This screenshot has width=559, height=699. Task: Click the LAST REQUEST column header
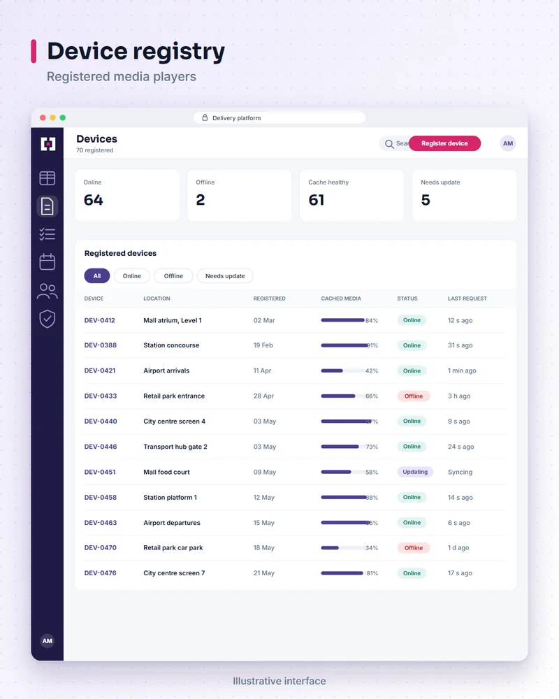[467, 298]
